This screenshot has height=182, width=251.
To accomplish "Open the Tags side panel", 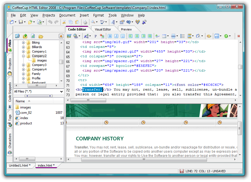I will click(10, 120).
